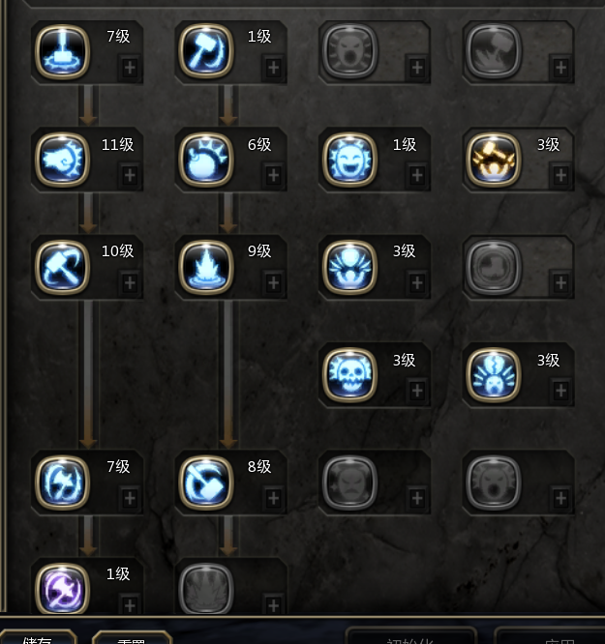Choose the bomb skill icon at 6级

(x=206, y=160)
